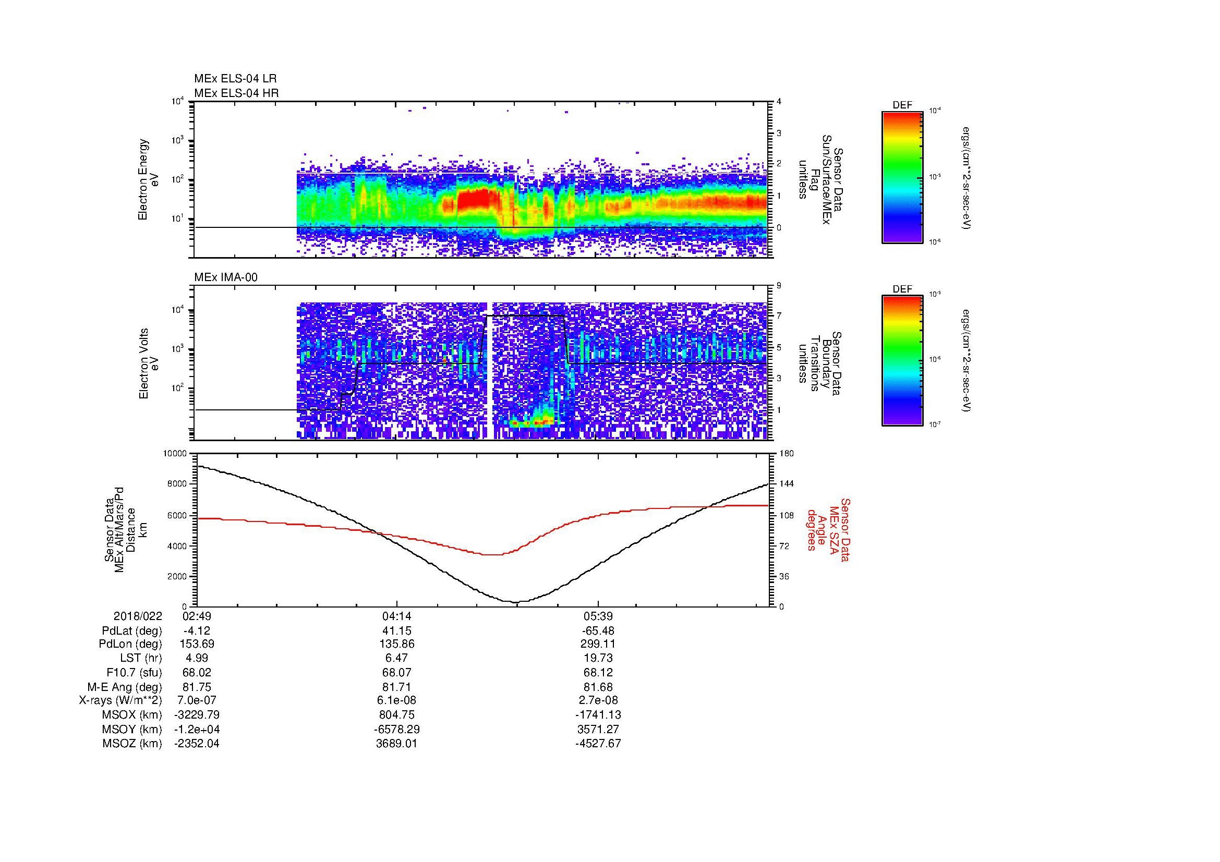Screen dimensions: 1220x862
Task: Click the altitude axis tick '10000'
Action: (175, 454)
